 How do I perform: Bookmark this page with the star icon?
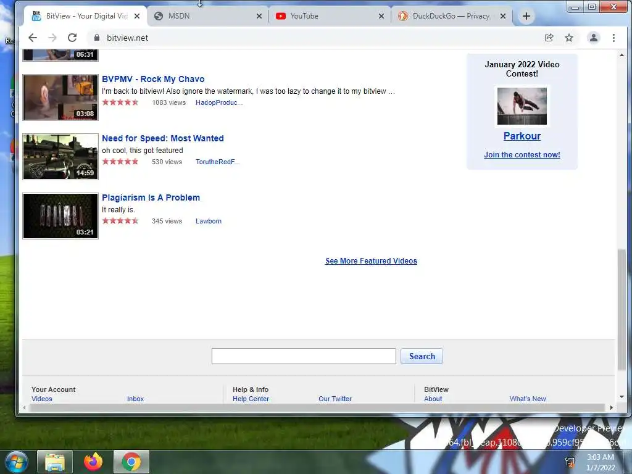(568, 38)
